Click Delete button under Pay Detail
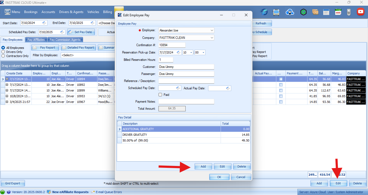 [242, 166]
